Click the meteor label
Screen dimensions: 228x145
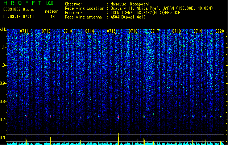(x=51, y=11)
